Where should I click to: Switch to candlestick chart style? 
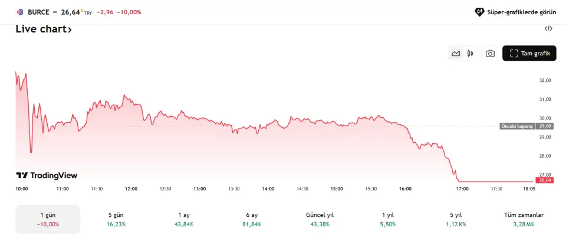pyautogui.click(x=470, y=54)
